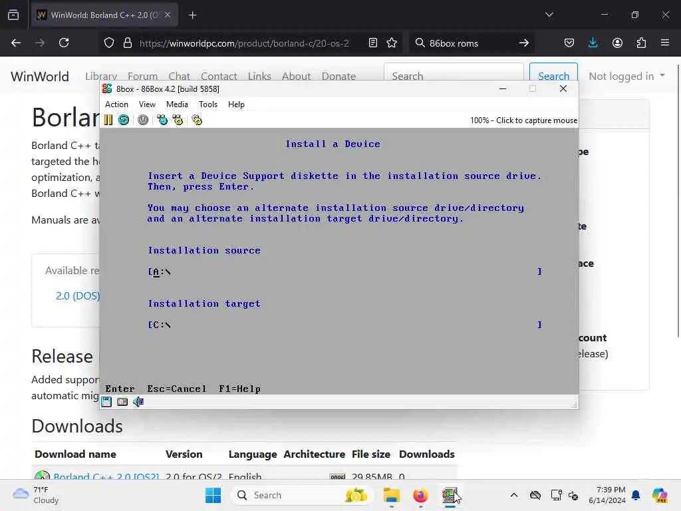Click the ACPI shutdown power icon

[x=143, y=120]
